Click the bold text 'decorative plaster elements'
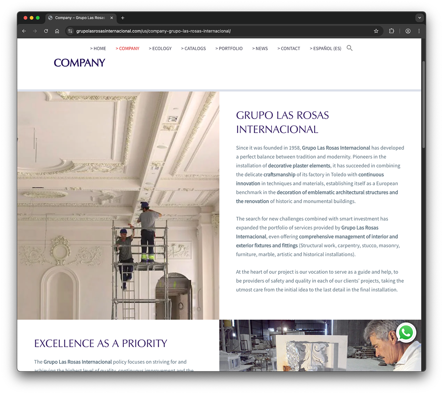 tap(299, 166)
